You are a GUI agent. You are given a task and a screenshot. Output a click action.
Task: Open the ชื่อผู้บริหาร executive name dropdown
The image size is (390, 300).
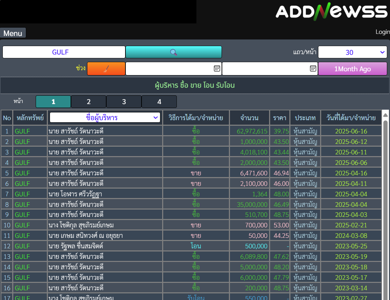pyautogui.click(x=105, y=117)
